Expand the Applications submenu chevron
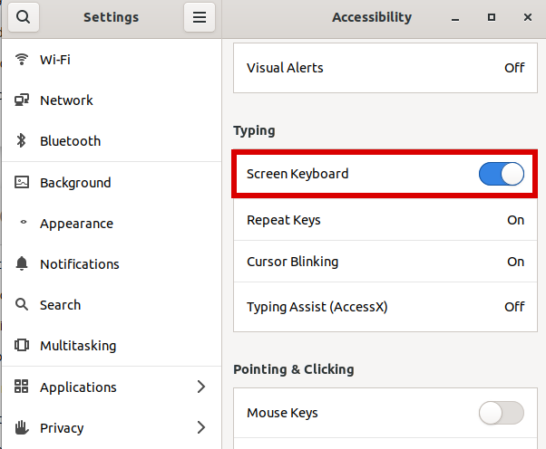Viewport: 546px width, 449px height. pyautogui.click(x=201, y=387)
